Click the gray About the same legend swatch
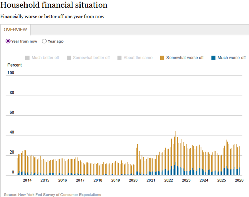The image size is (249, 197). coord(119,58)
